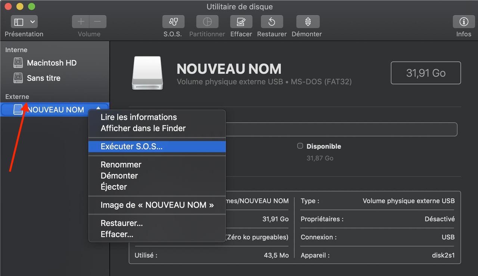Click the add volume plus button
The width and height of the screenshot is (478, 276).
pos(81,22)
